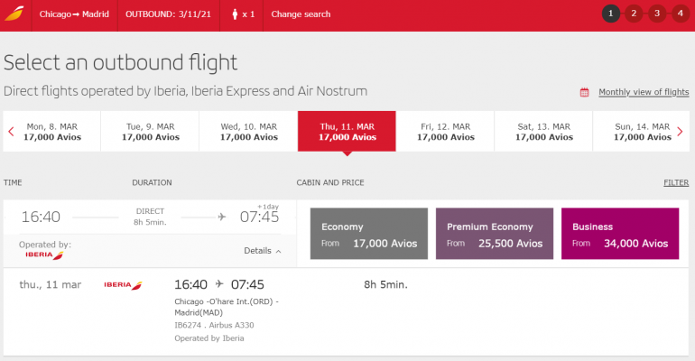Choose Economy fare from 17,000 Avios
The height and width of the screenshot is (361, 695).
(368, 234)
